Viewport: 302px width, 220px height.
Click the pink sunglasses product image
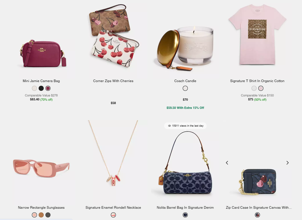41,168
